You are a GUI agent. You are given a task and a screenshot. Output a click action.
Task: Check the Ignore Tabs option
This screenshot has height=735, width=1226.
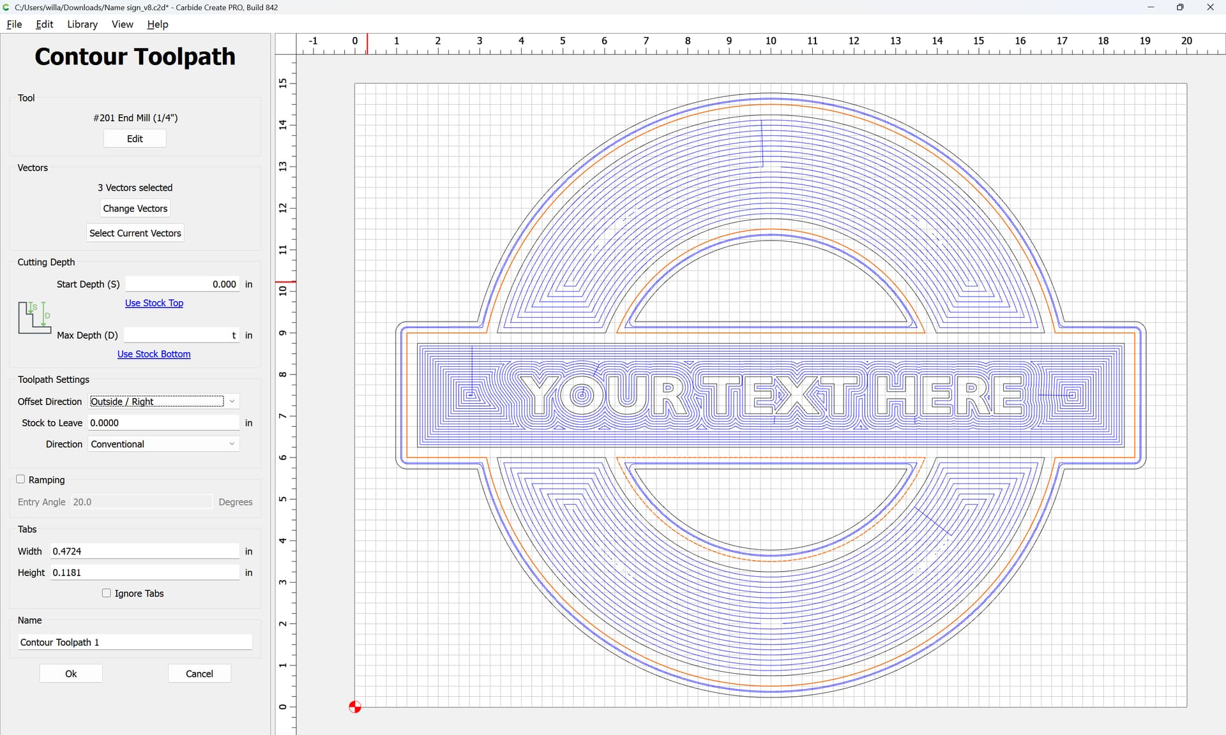107,593
